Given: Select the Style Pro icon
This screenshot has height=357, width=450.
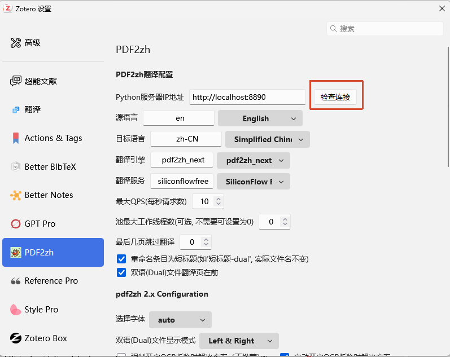Looking at the screenshot, I should [16, 310].
